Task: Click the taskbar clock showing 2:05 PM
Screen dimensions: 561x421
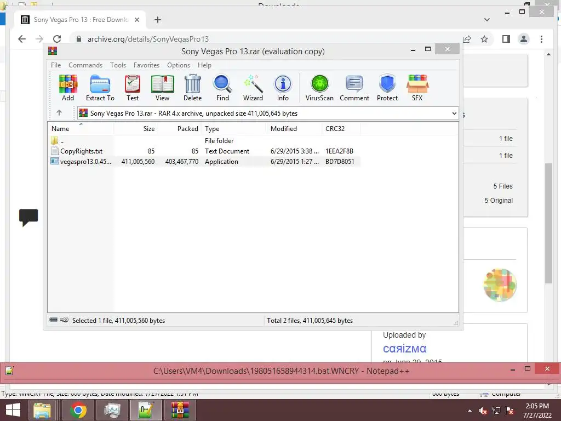Action: point(537,410)
